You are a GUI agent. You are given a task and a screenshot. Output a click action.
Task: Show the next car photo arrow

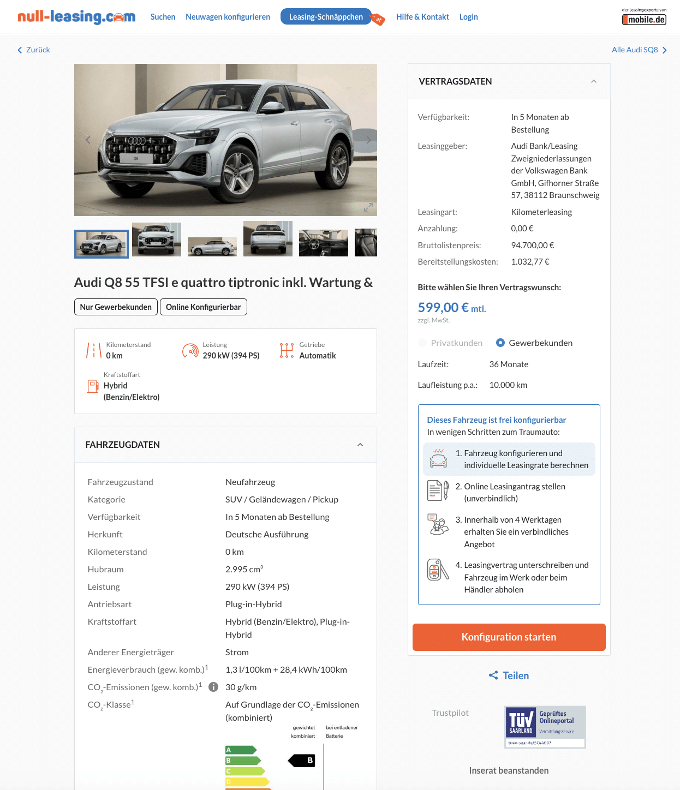(x=368, y=140)
